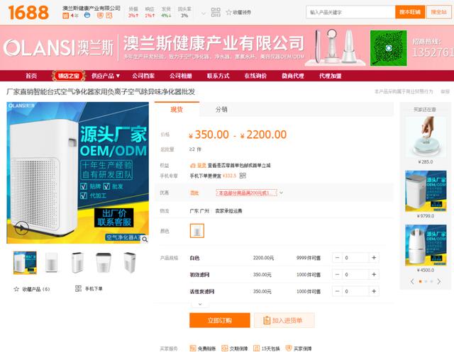Click the 混批 label link

point(194,193)
